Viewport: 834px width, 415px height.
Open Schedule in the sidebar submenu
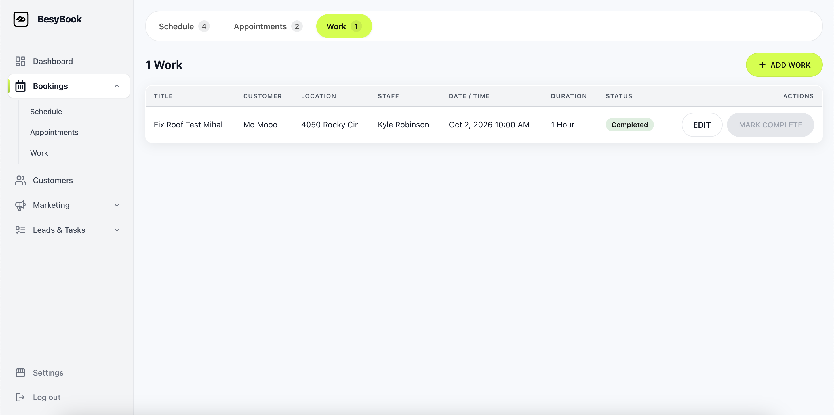click(46, 112)
